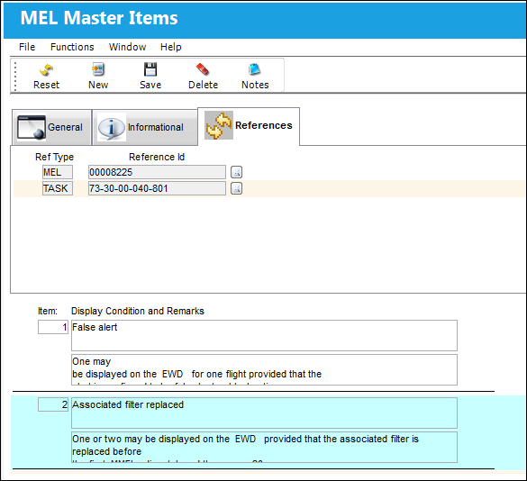Screen dimensions: 527x481
Task: Open lookup button for MEL reference 00008225
Action: (x=236, y=172)
